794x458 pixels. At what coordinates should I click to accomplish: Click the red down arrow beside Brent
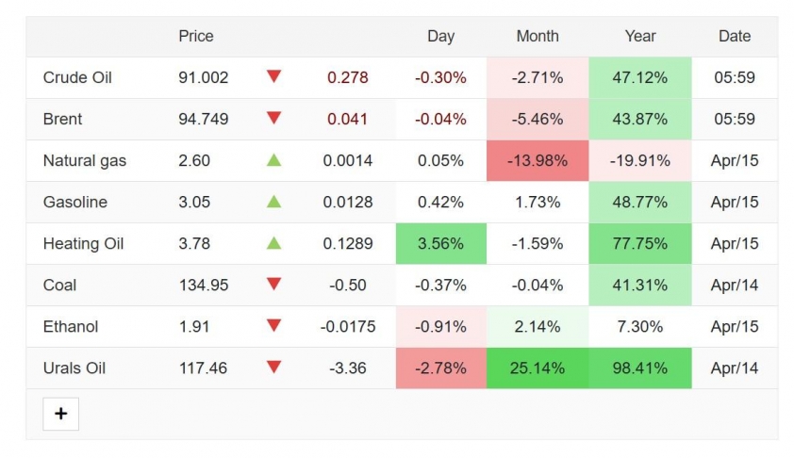click(273, 118)
